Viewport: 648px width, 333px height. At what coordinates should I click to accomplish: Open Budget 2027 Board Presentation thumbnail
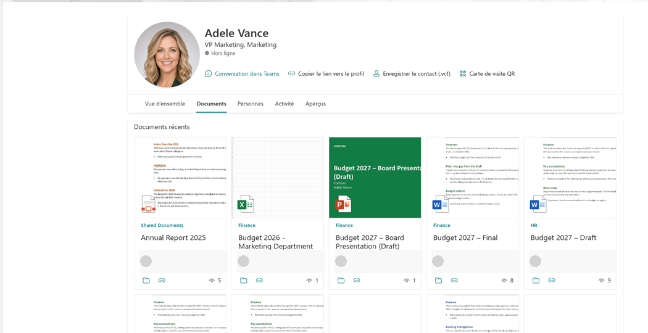pos(375,178)
